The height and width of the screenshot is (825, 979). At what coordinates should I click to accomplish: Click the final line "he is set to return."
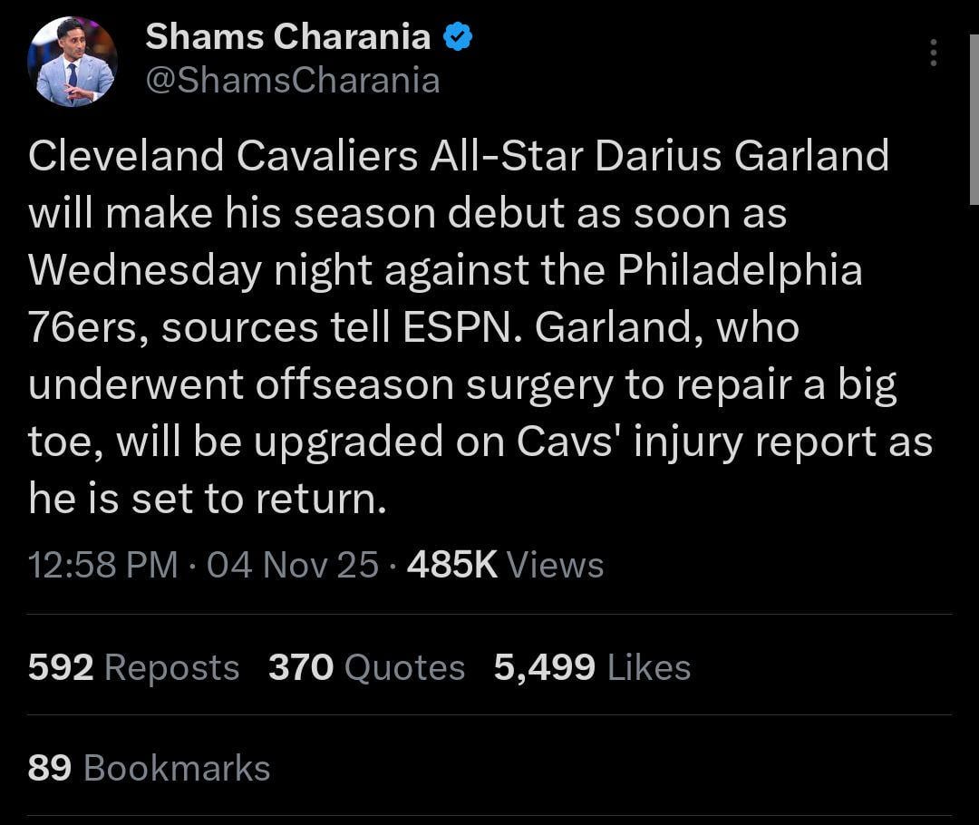(208, 499)
